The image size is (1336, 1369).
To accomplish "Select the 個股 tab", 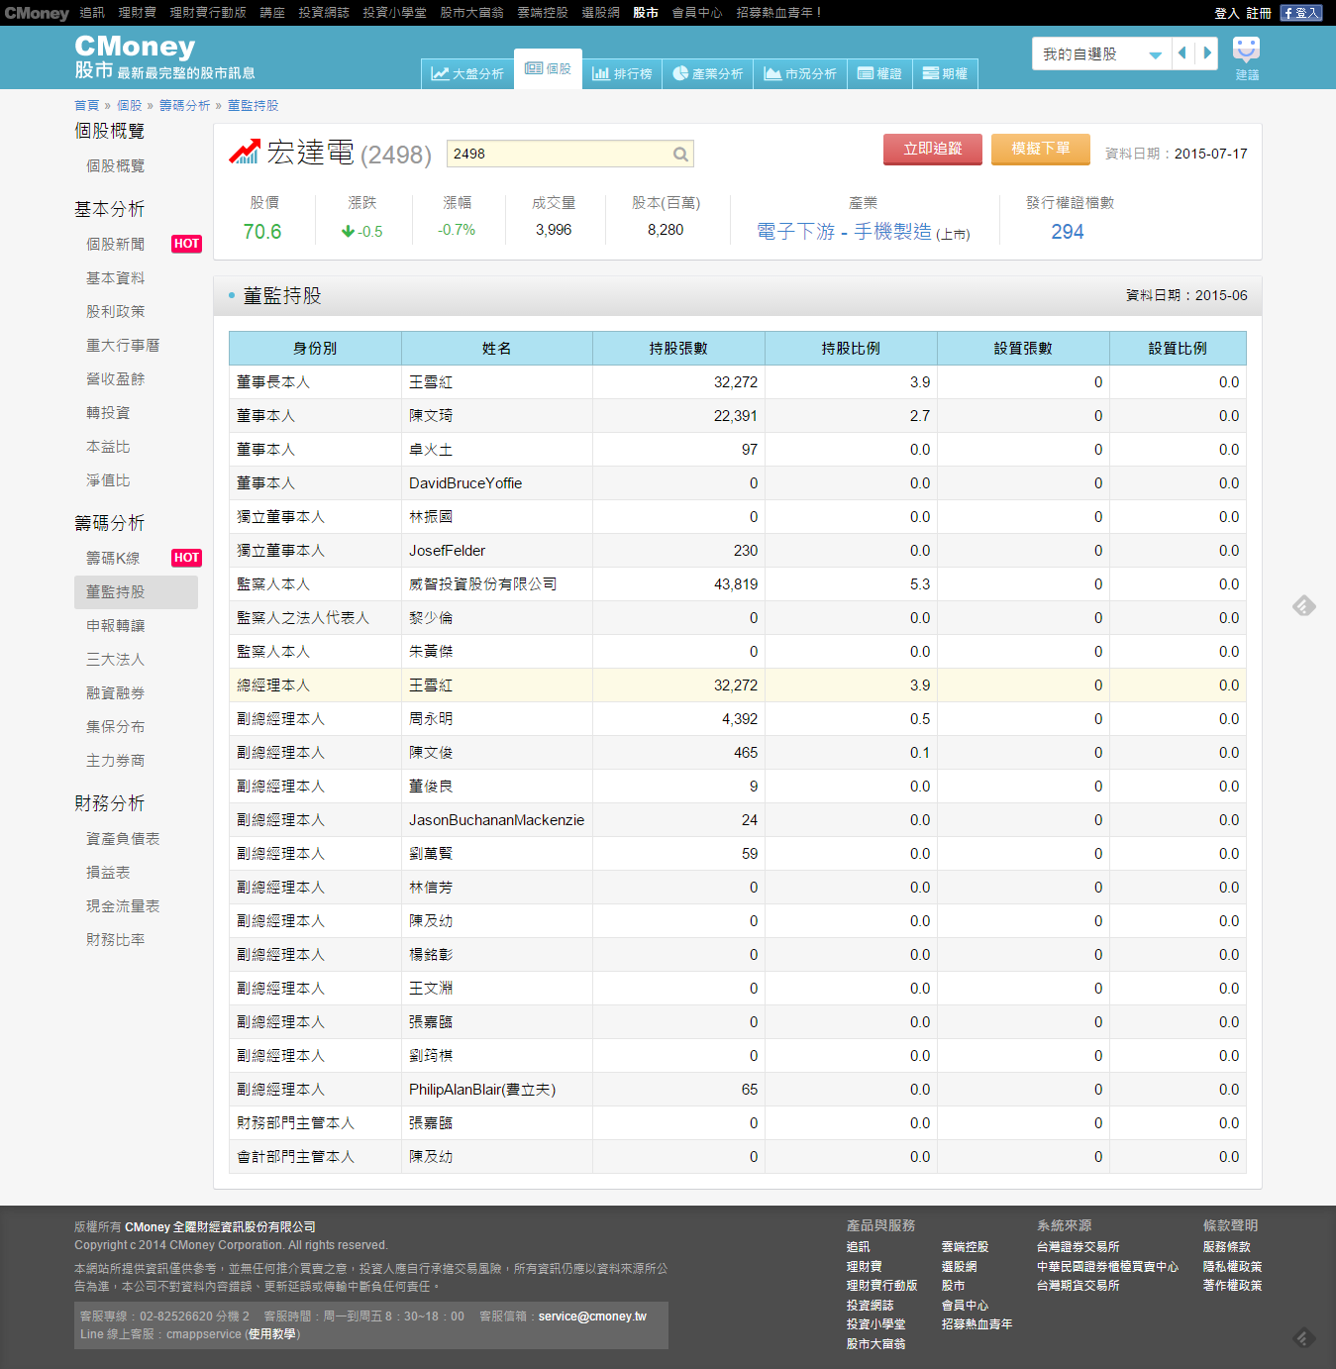I will pos(548,68).
